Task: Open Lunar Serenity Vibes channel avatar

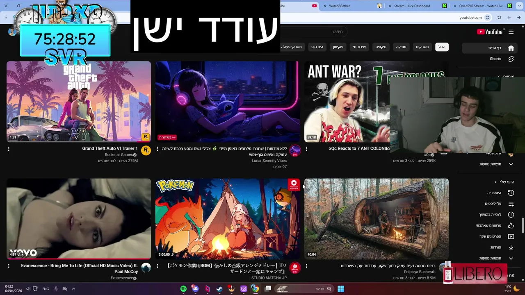Action: point(294,151)
